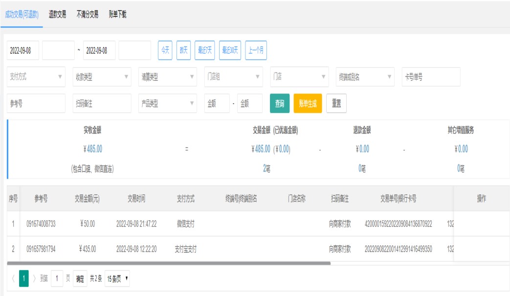510x296 pixels.
Task: Click the 卡号/单号 input field
Action: pos(431,77)
